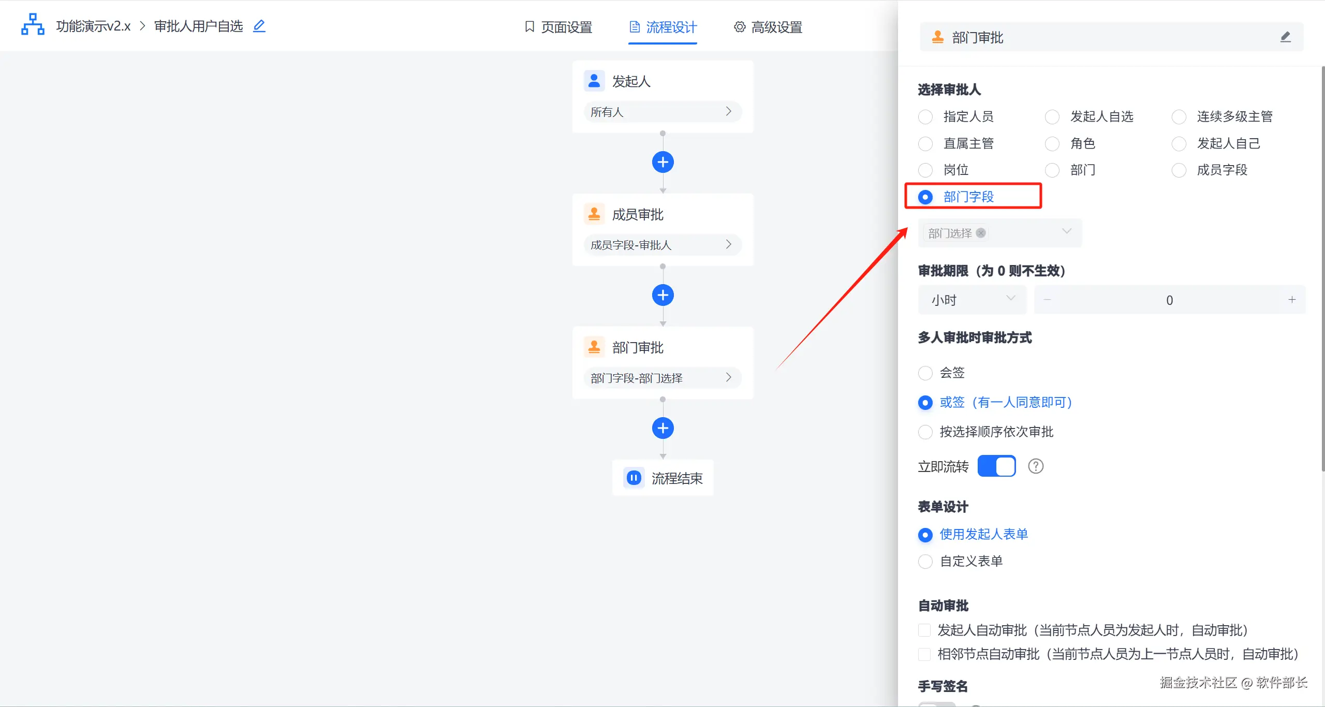
Task: Select 自定义表单 radio option
Action: [x=925, y=561]
